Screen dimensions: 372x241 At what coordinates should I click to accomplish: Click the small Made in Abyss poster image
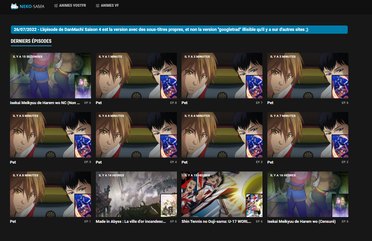[x=169, y=205]
